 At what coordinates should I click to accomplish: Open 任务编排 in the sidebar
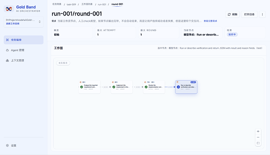pyautogui.click(x=23, y=40)
